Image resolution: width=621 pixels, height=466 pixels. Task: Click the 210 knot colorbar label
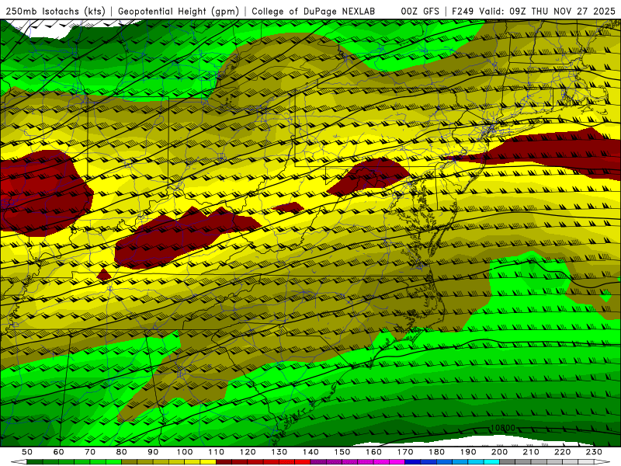(532, 452)
